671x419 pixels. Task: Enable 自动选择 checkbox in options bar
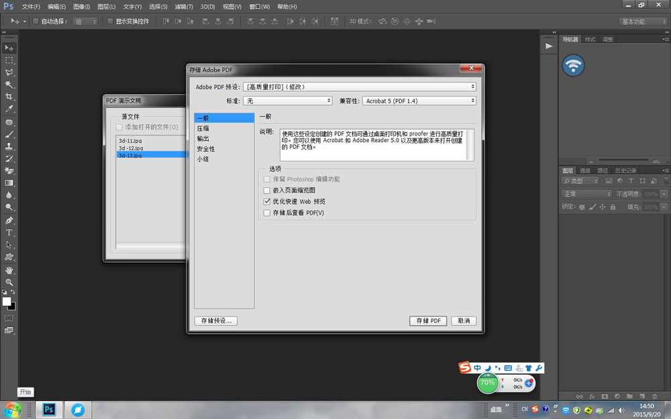tap(36, 21)
